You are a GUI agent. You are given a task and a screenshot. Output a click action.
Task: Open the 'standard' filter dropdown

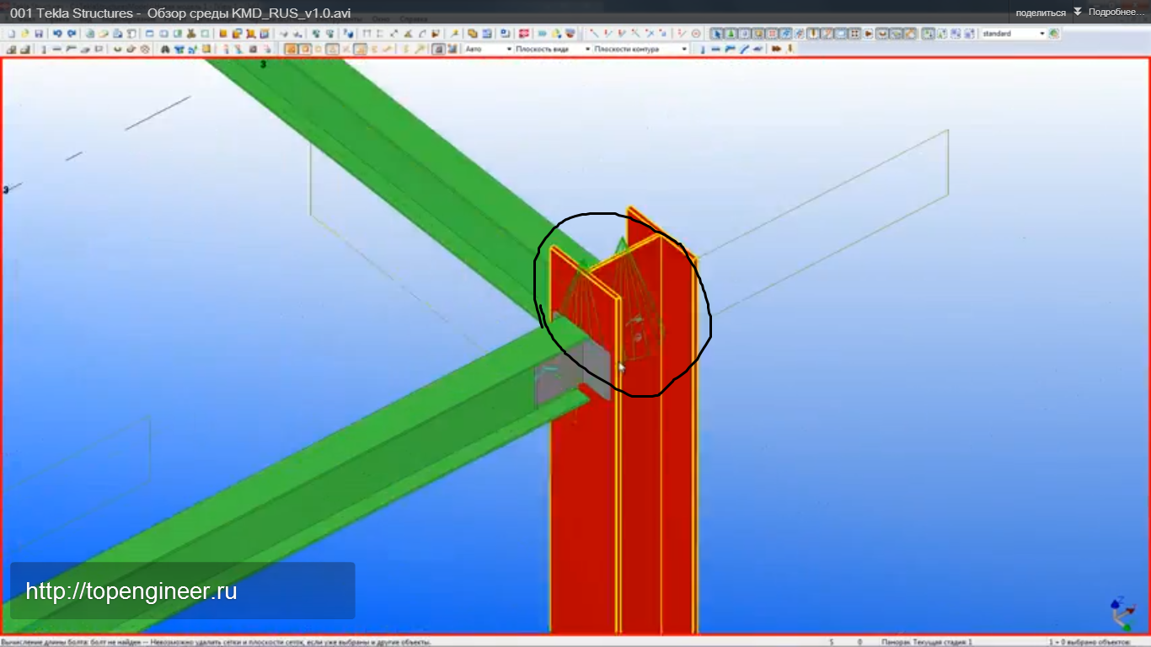click(1013, 34)
